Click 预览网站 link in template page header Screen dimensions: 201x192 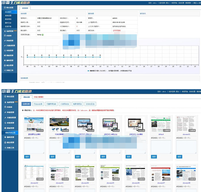[185, 91]
